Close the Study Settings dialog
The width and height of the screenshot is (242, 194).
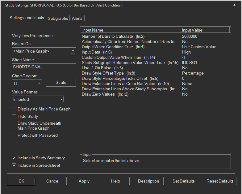pos(234,5)
